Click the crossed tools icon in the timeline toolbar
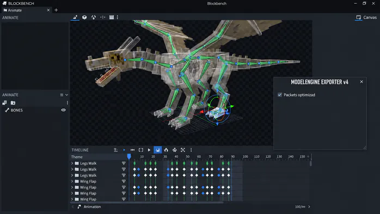Viewport: 380px width, 214px height. (x=183, y=150)
